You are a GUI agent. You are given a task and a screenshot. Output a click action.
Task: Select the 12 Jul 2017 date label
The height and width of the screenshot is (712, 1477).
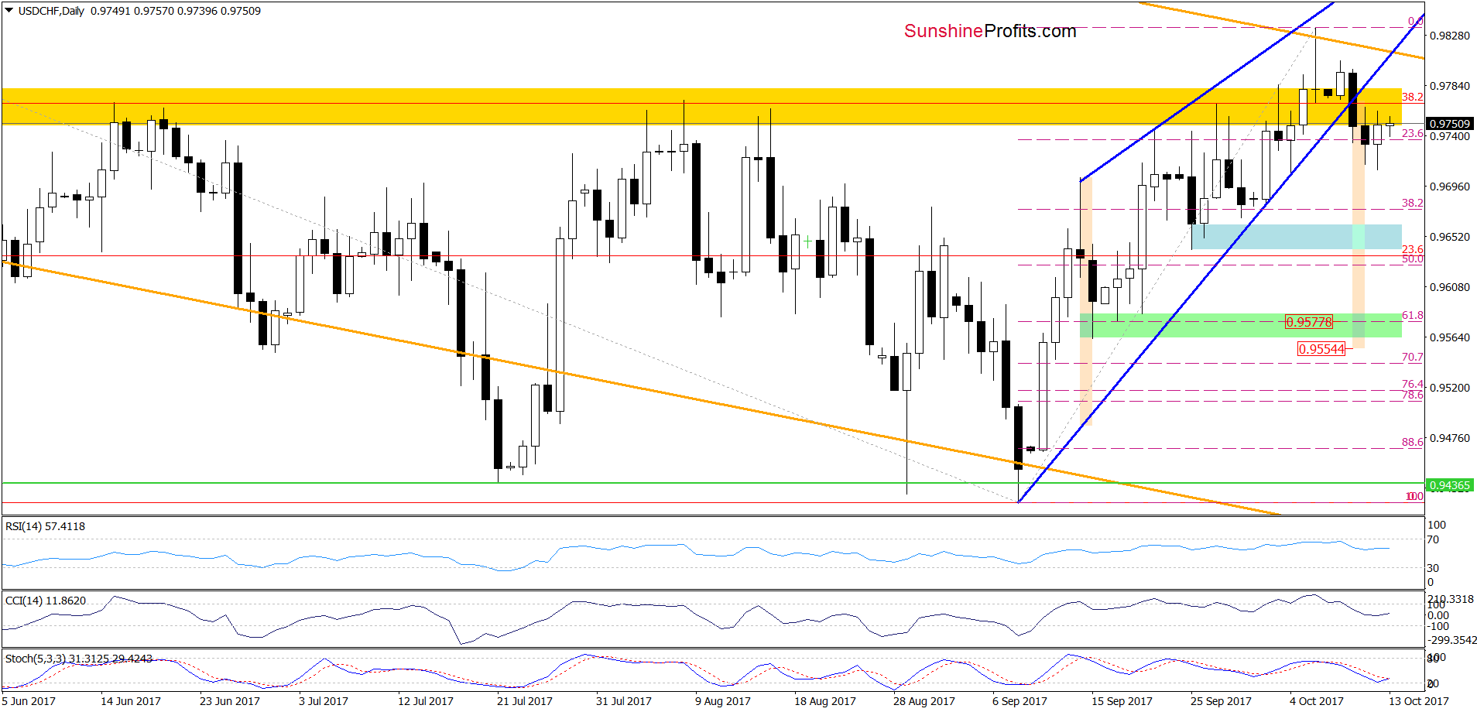426,701
